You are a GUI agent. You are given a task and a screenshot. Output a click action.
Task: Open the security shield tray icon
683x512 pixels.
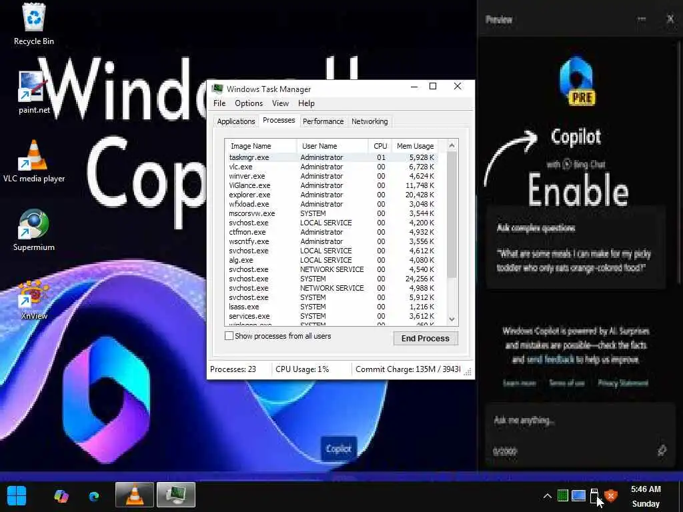coord(611,495)
